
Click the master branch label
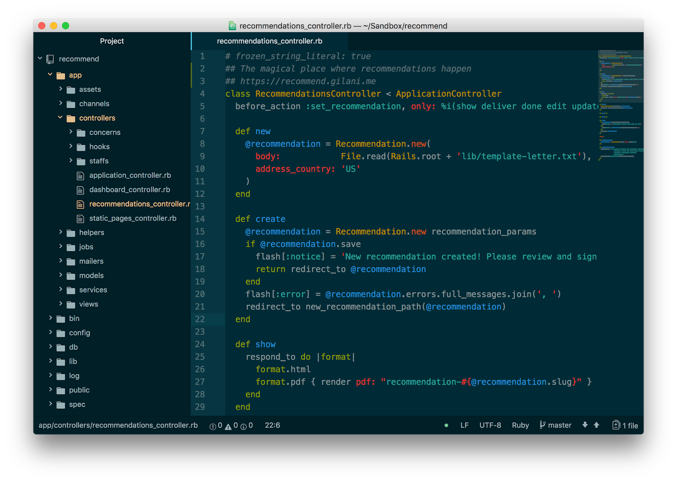(560, 425)
